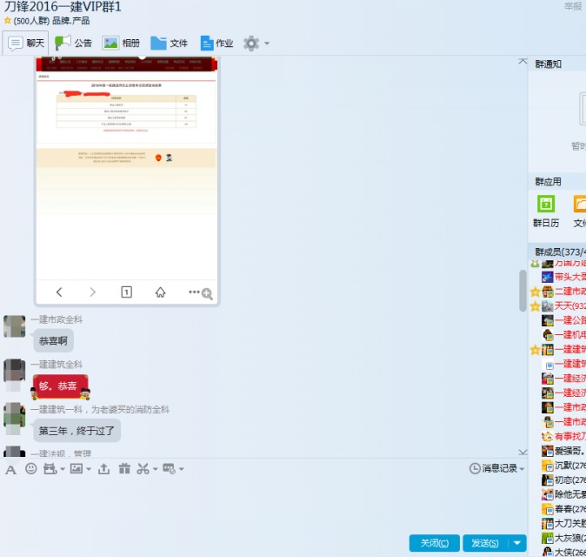Expand the cat sticker dropdown arrow
Image resolution: width=586 pixels, height=557 pixels.
63,469
